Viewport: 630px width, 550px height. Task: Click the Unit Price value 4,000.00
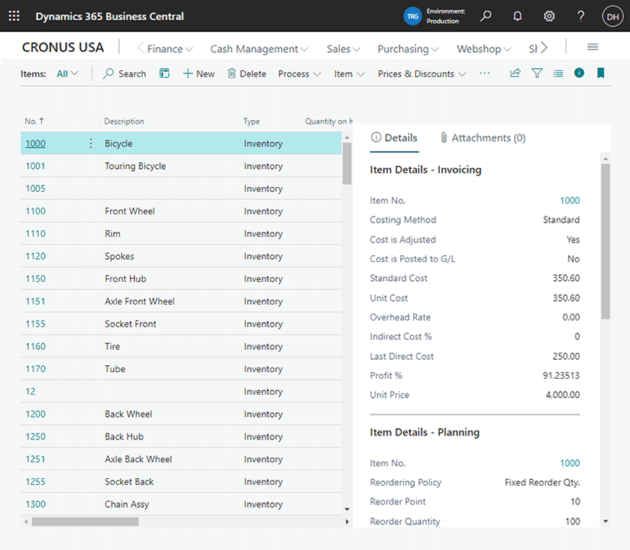click(563, 395)
